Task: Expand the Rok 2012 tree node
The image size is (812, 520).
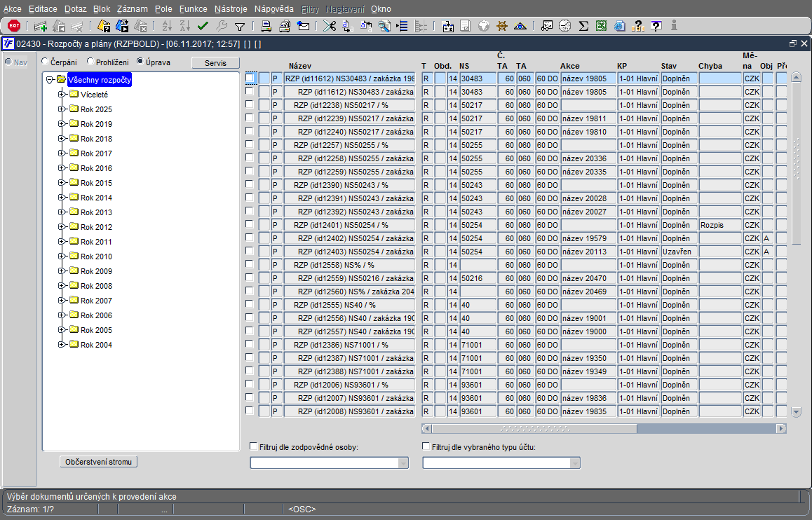Action: click(x=62, y=226)
